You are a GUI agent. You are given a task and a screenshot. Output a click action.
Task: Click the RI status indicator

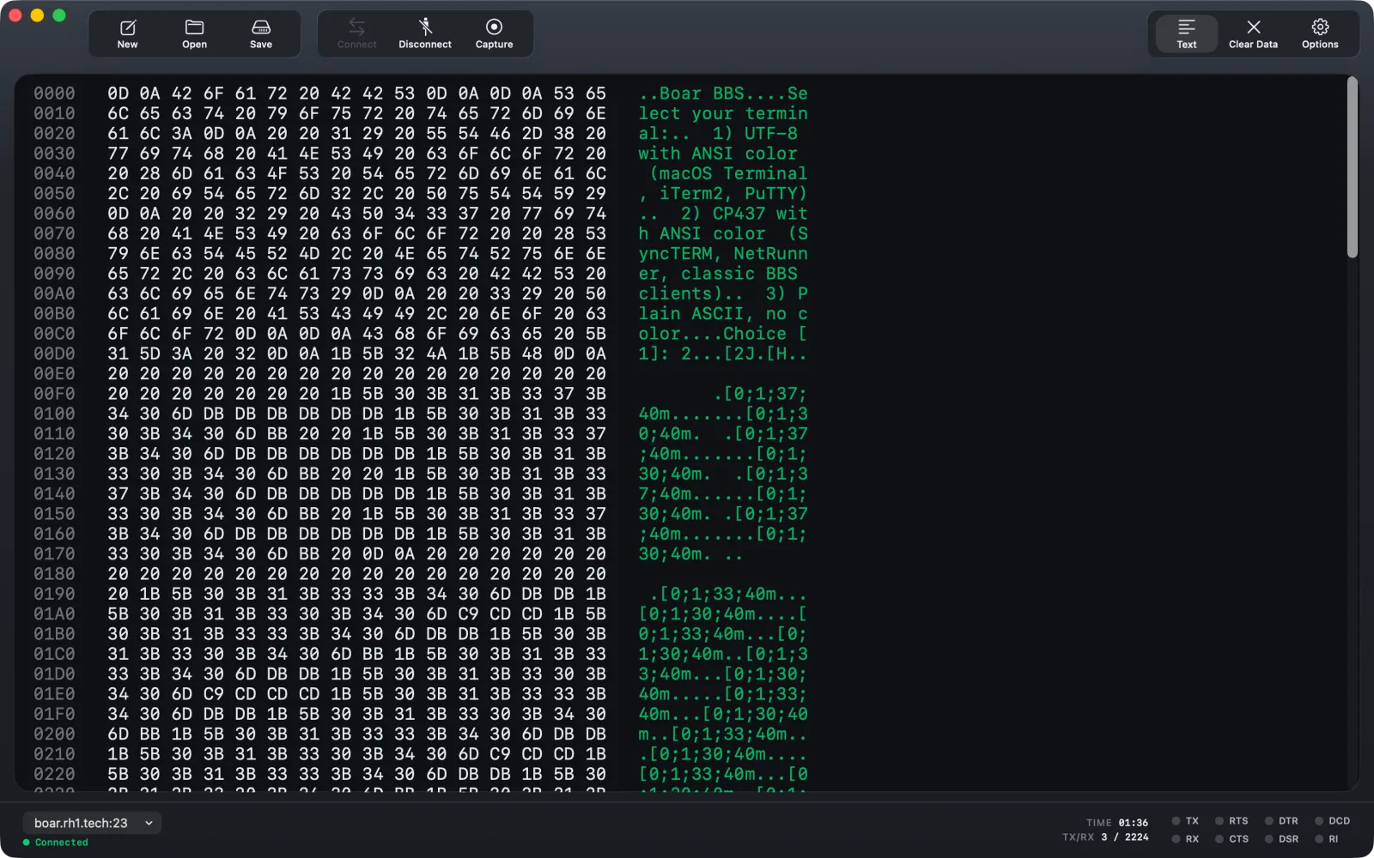click(x=1327, y=839)
